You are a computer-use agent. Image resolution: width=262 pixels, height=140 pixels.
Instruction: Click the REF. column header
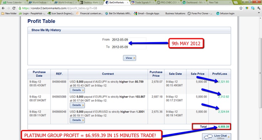click(x=59, y=74)
